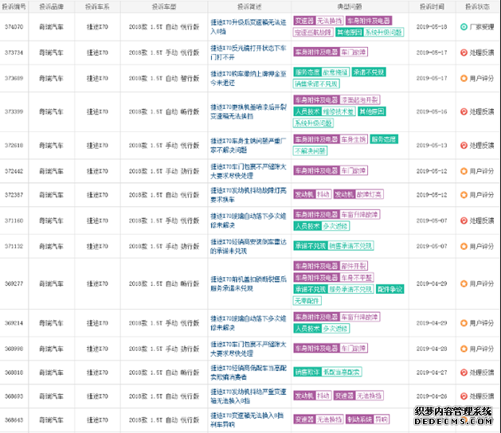The image size is (501, 433).
Task: Click the 承诺不兑现 tag in row 373689
Action: (x=369, y=72)
